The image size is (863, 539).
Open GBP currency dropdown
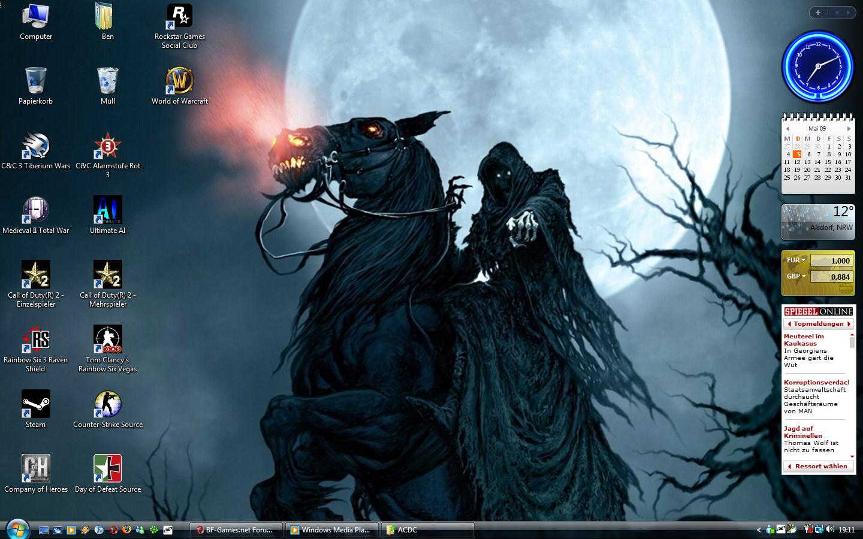point(796,276)
